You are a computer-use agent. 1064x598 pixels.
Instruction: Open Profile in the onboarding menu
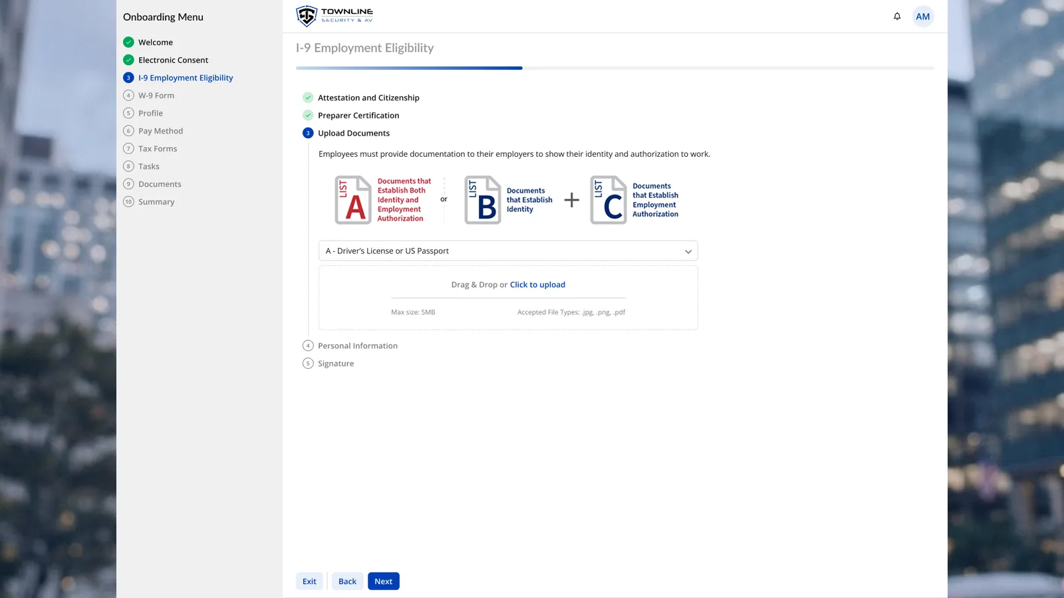150,113
